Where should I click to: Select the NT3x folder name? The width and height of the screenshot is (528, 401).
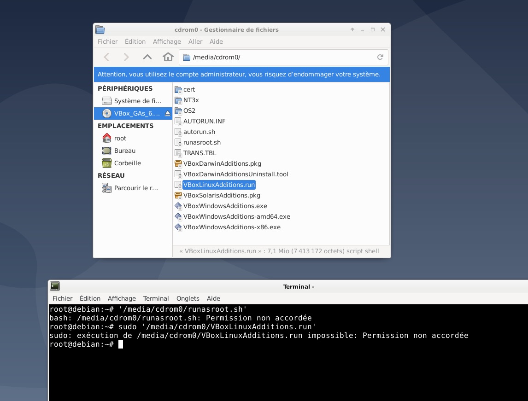[191, 100]
